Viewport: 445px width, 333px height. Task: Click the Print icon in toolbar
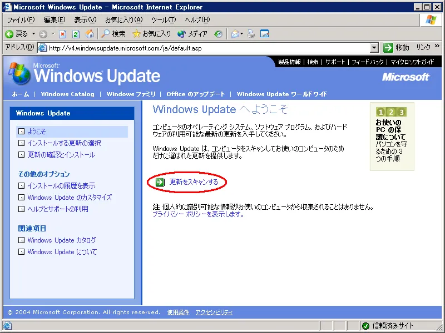[x=251, y=34]
